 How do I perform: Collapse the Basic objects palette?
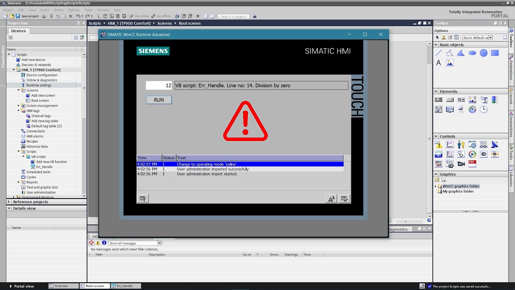coord(436,45)
